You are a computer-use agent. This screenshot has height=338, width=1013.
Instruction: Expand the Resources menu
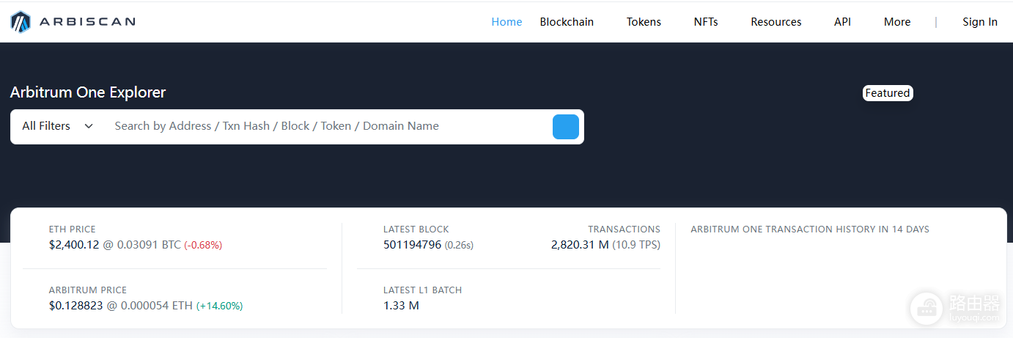tap(776, 22)
